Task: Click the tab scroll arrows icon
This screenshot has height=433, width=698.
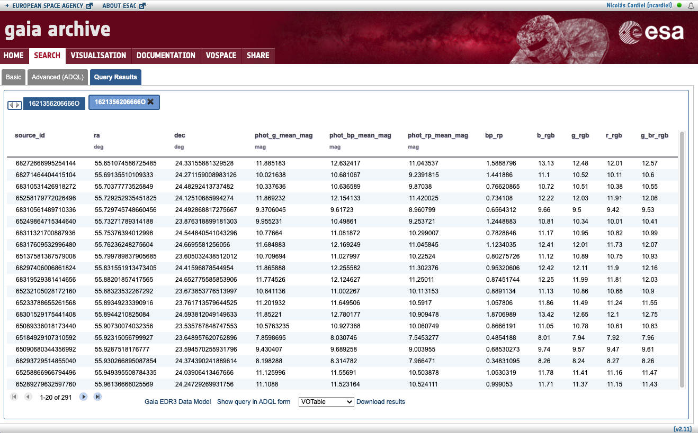Action: coord(14,105)
